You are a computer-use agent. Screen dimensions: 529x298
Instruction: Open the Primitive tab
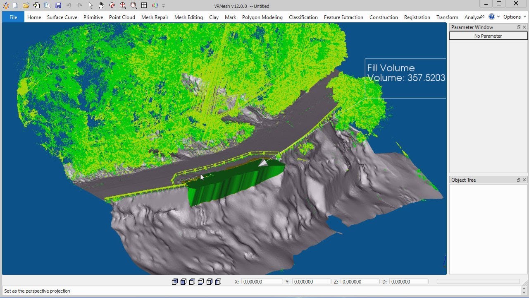click(x=93, y=17)
